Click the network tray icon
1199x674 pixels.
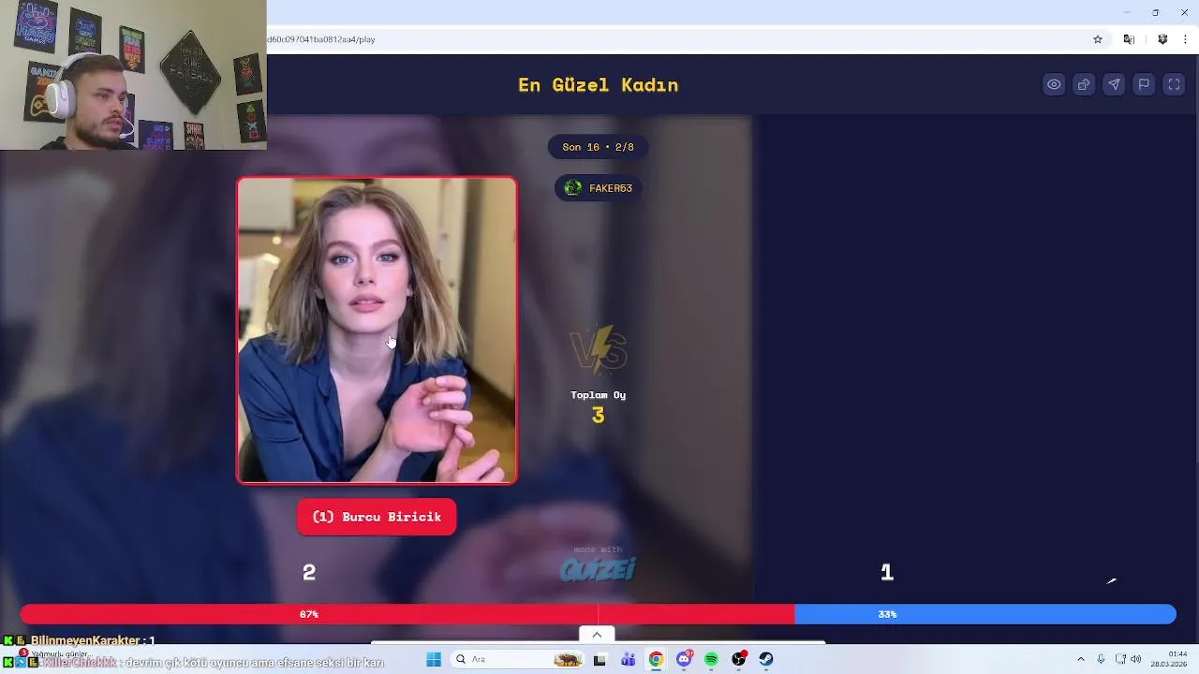(1120, 659)
